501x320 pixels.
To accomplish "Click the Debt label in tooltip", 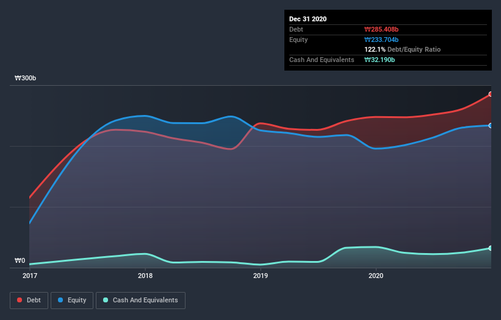I will pyautogui.click(x=296, y=29).
